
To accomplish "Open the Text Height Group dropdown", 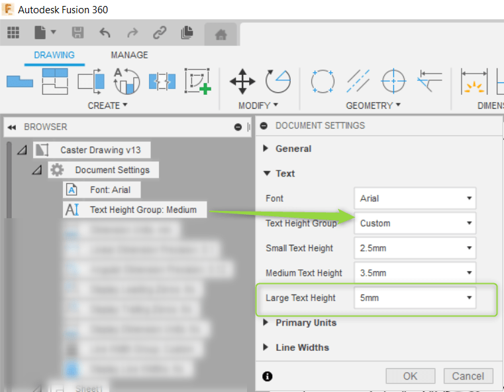I will (x=415, y=224).
